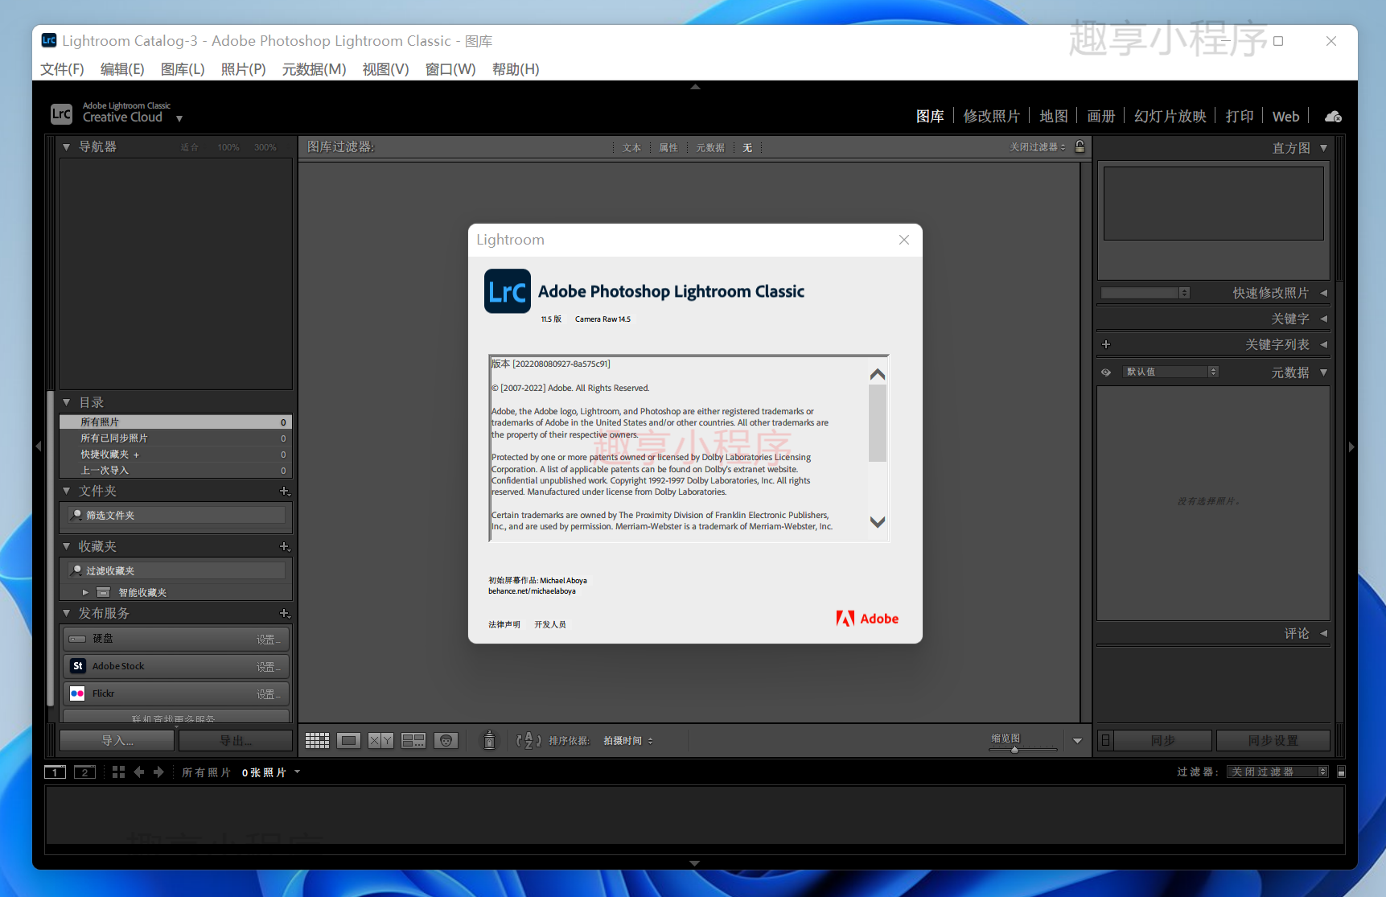The image size is (1386, 897).
Task: Open 编辑(E) menu
Action: (122, 69)
